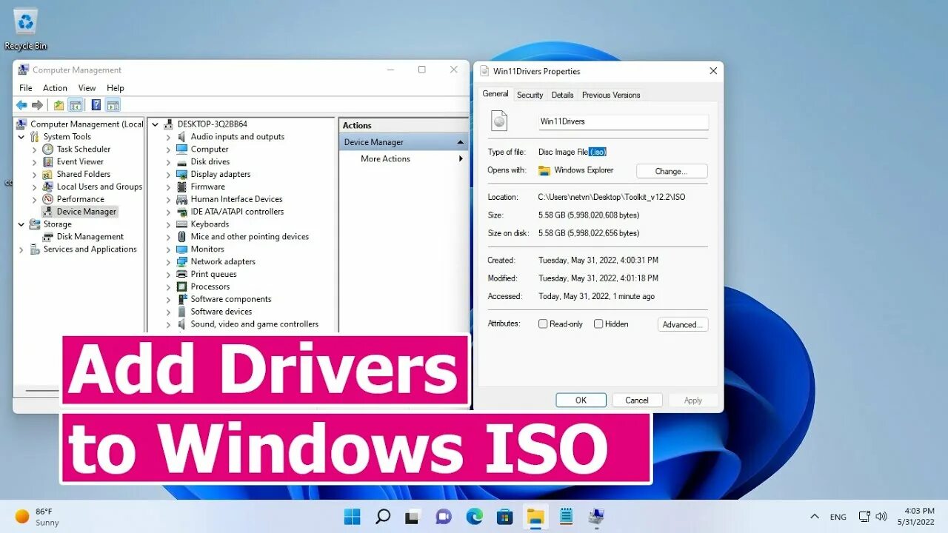Screen dimensions: 948x533
Task: Expand the More Actions submenu arrow
Action: click(461, 159)
